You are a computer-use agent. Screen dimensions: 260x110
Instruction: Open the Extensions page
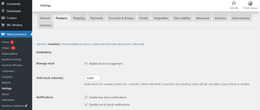pyautogui.click(x=8, y=100)
